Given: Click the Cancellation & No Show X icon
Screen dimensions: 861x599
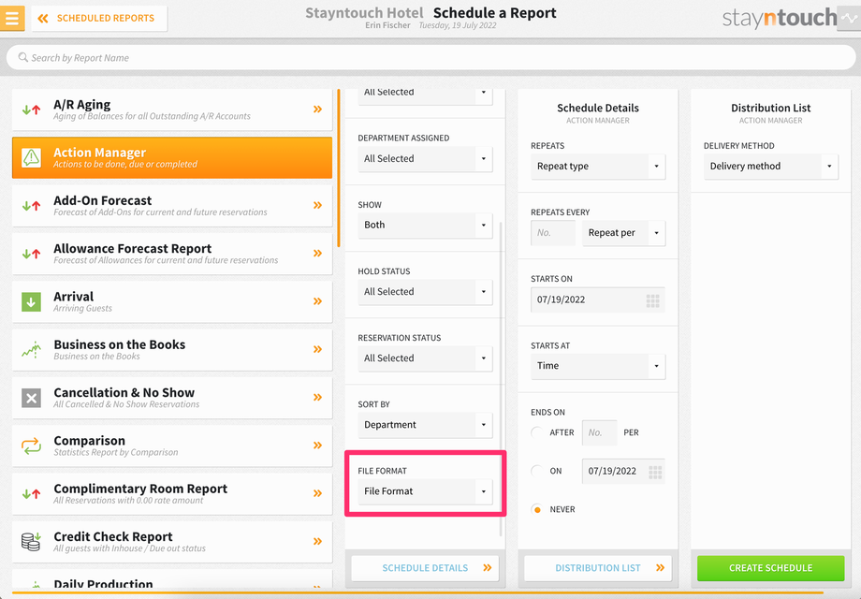Looking at the screenshot, I should (x=31, y=398).
